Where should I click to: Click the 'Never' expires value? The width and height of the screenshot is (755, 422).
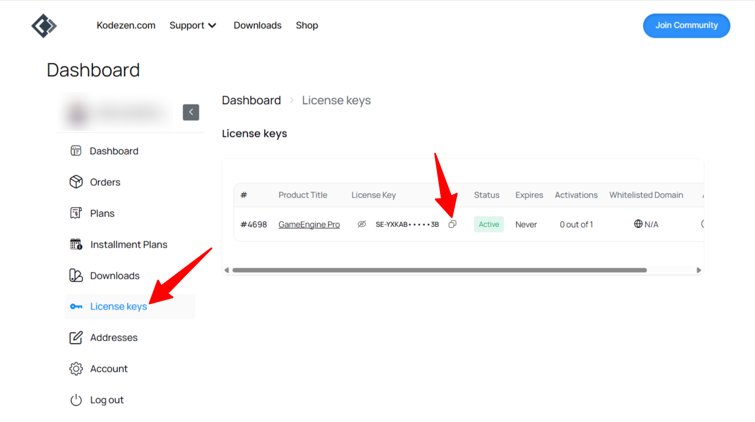pyautogui.click(x=526, y=224)
